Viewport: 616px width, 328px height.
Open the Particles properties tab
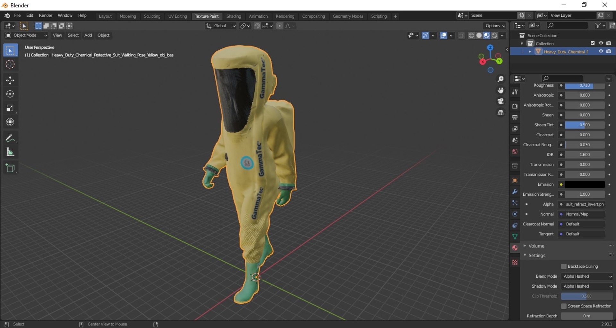[515, 203]
